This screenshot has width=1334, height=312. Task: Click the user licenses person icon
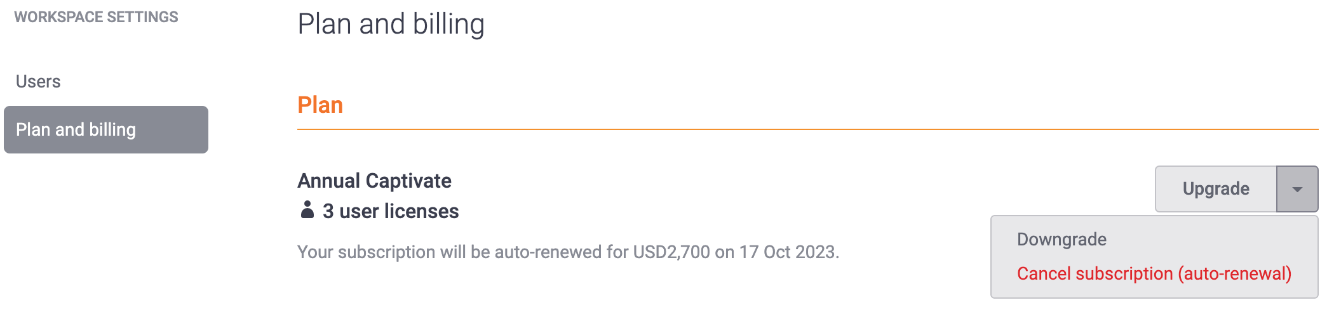click(x=307, y=210)
